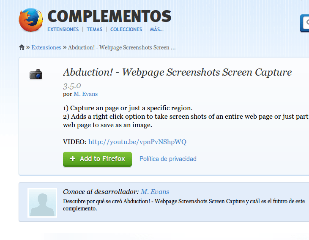Open the Extensiones menu
Viewport: 309px width, 240px height.
pyautogui.click(x=63, y=30)
